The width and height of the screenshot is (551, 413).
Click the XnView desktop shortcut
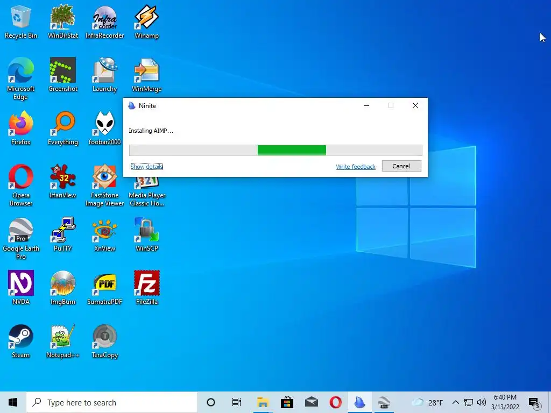pyautogui.click(x=105, y=234)
